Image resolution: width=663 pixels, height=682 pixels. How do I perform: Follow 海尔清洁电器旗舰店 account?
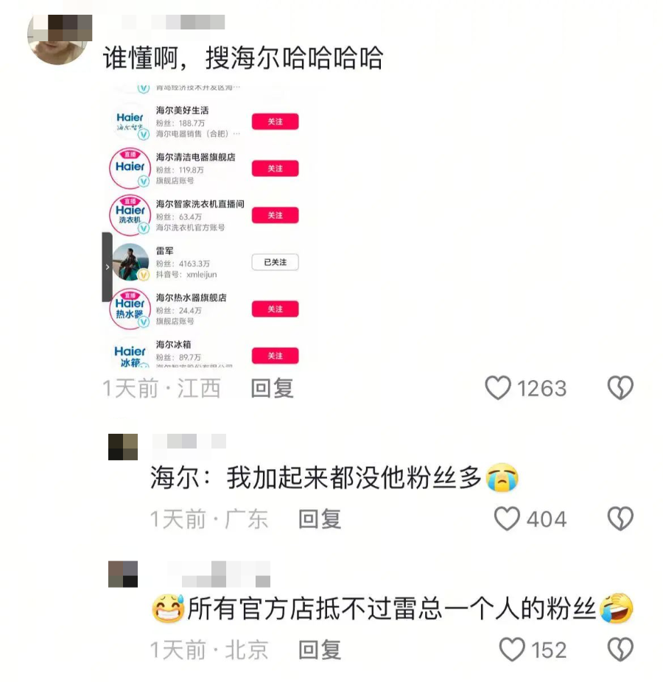click(275, 169)
